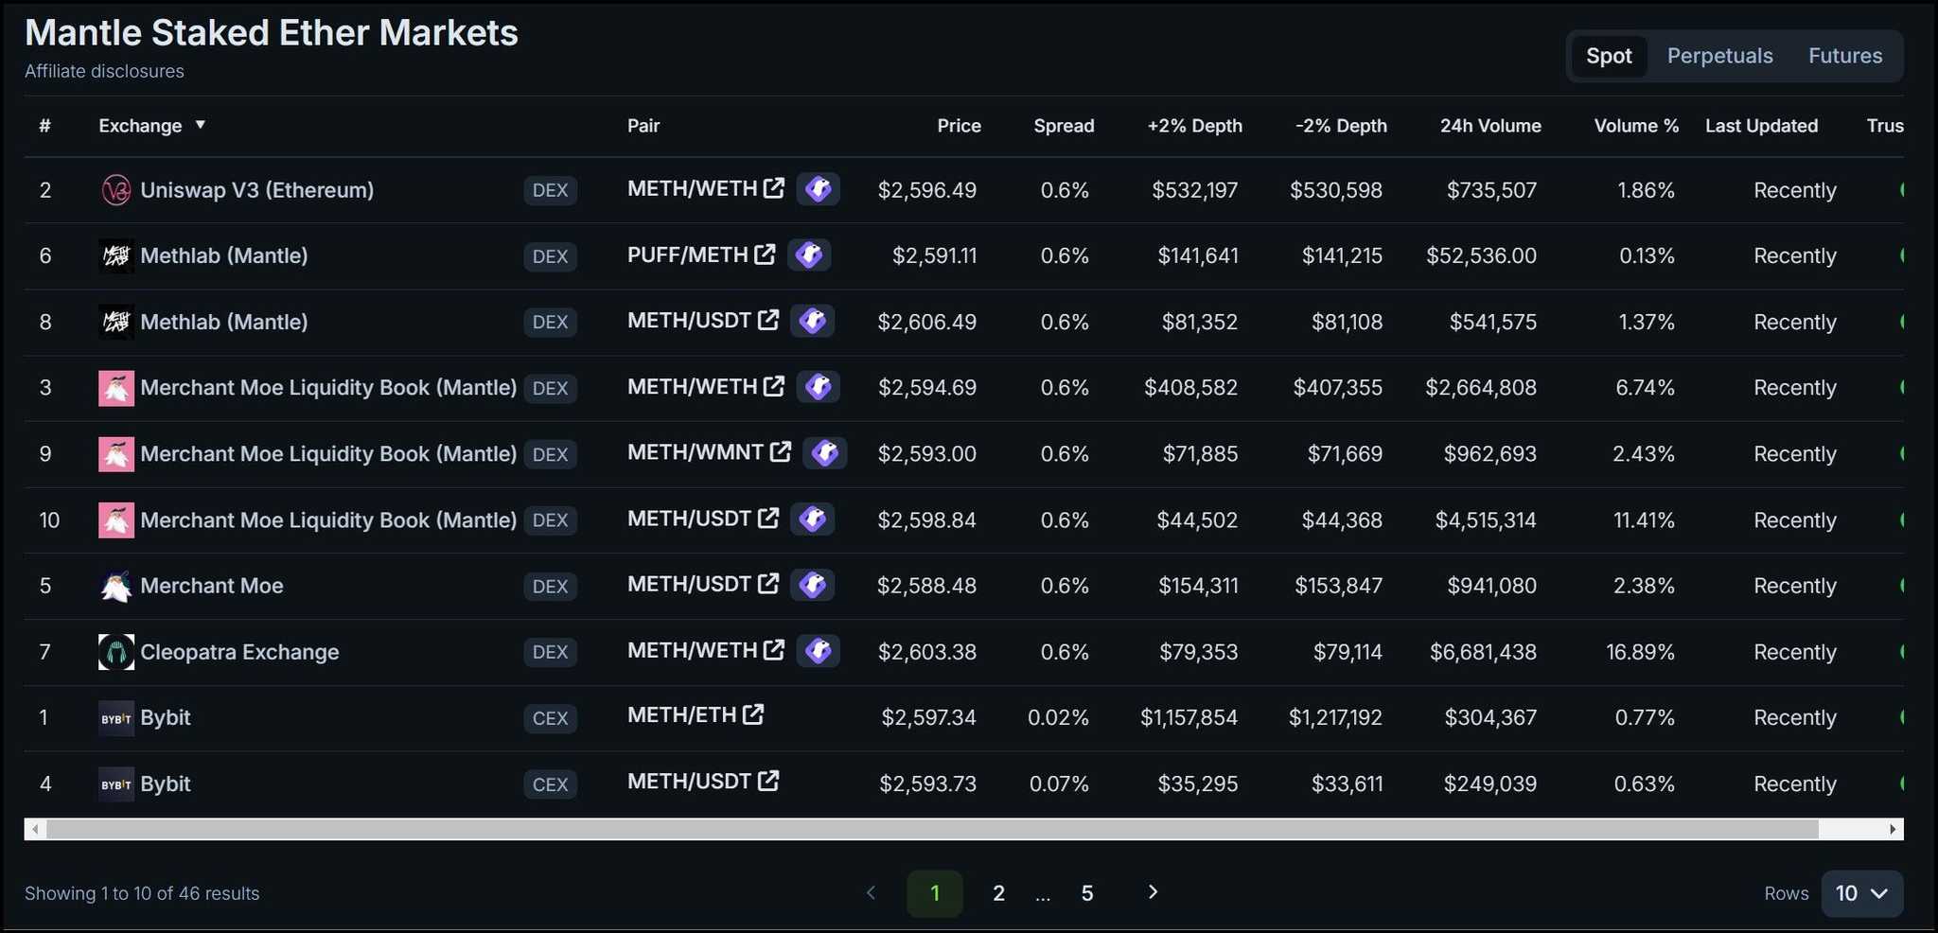Click the 24h Volume column header
Image resolution: width=1938 pixels, height=933 pixels.
click(1490, 126)
